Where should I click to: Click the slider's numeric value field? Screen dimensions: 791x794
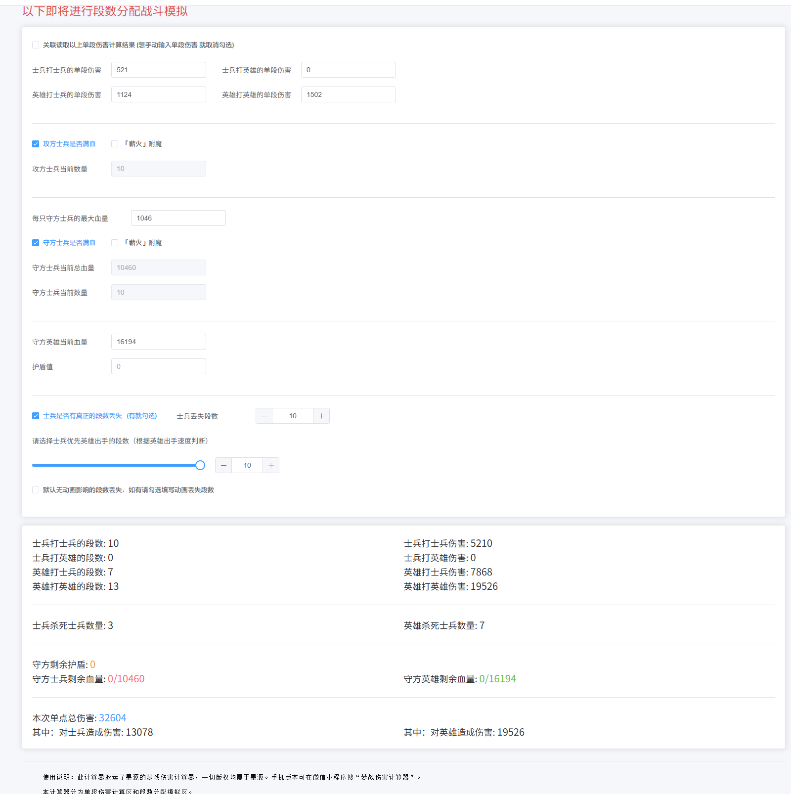click(247, 465)
